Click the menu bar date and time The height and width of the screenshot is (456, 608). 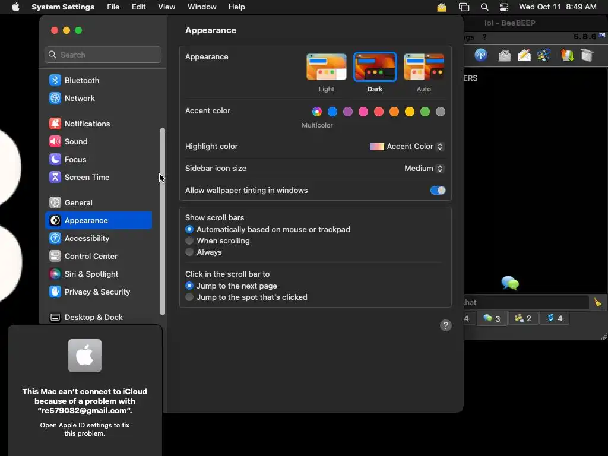(558, 7)
